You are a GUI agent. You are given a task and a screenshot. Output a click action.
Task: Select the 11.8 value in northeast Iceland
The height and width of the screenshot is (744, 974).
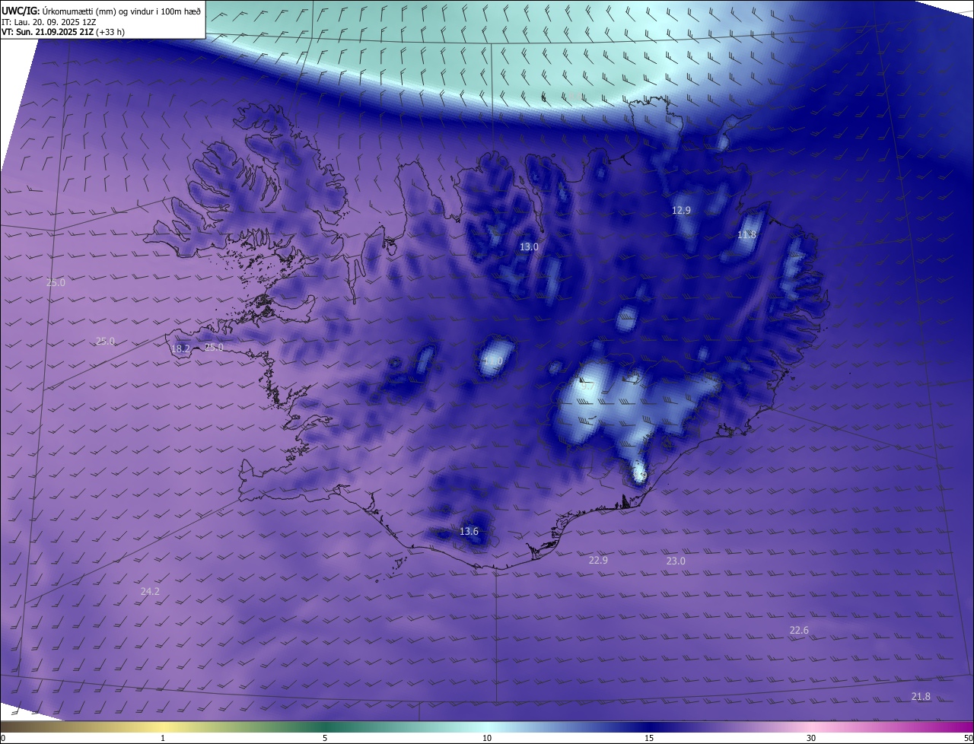point(747,235)
